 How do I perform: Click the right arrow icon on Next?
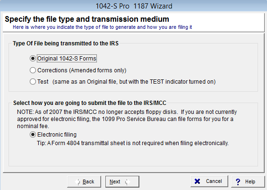click(127, 182)
